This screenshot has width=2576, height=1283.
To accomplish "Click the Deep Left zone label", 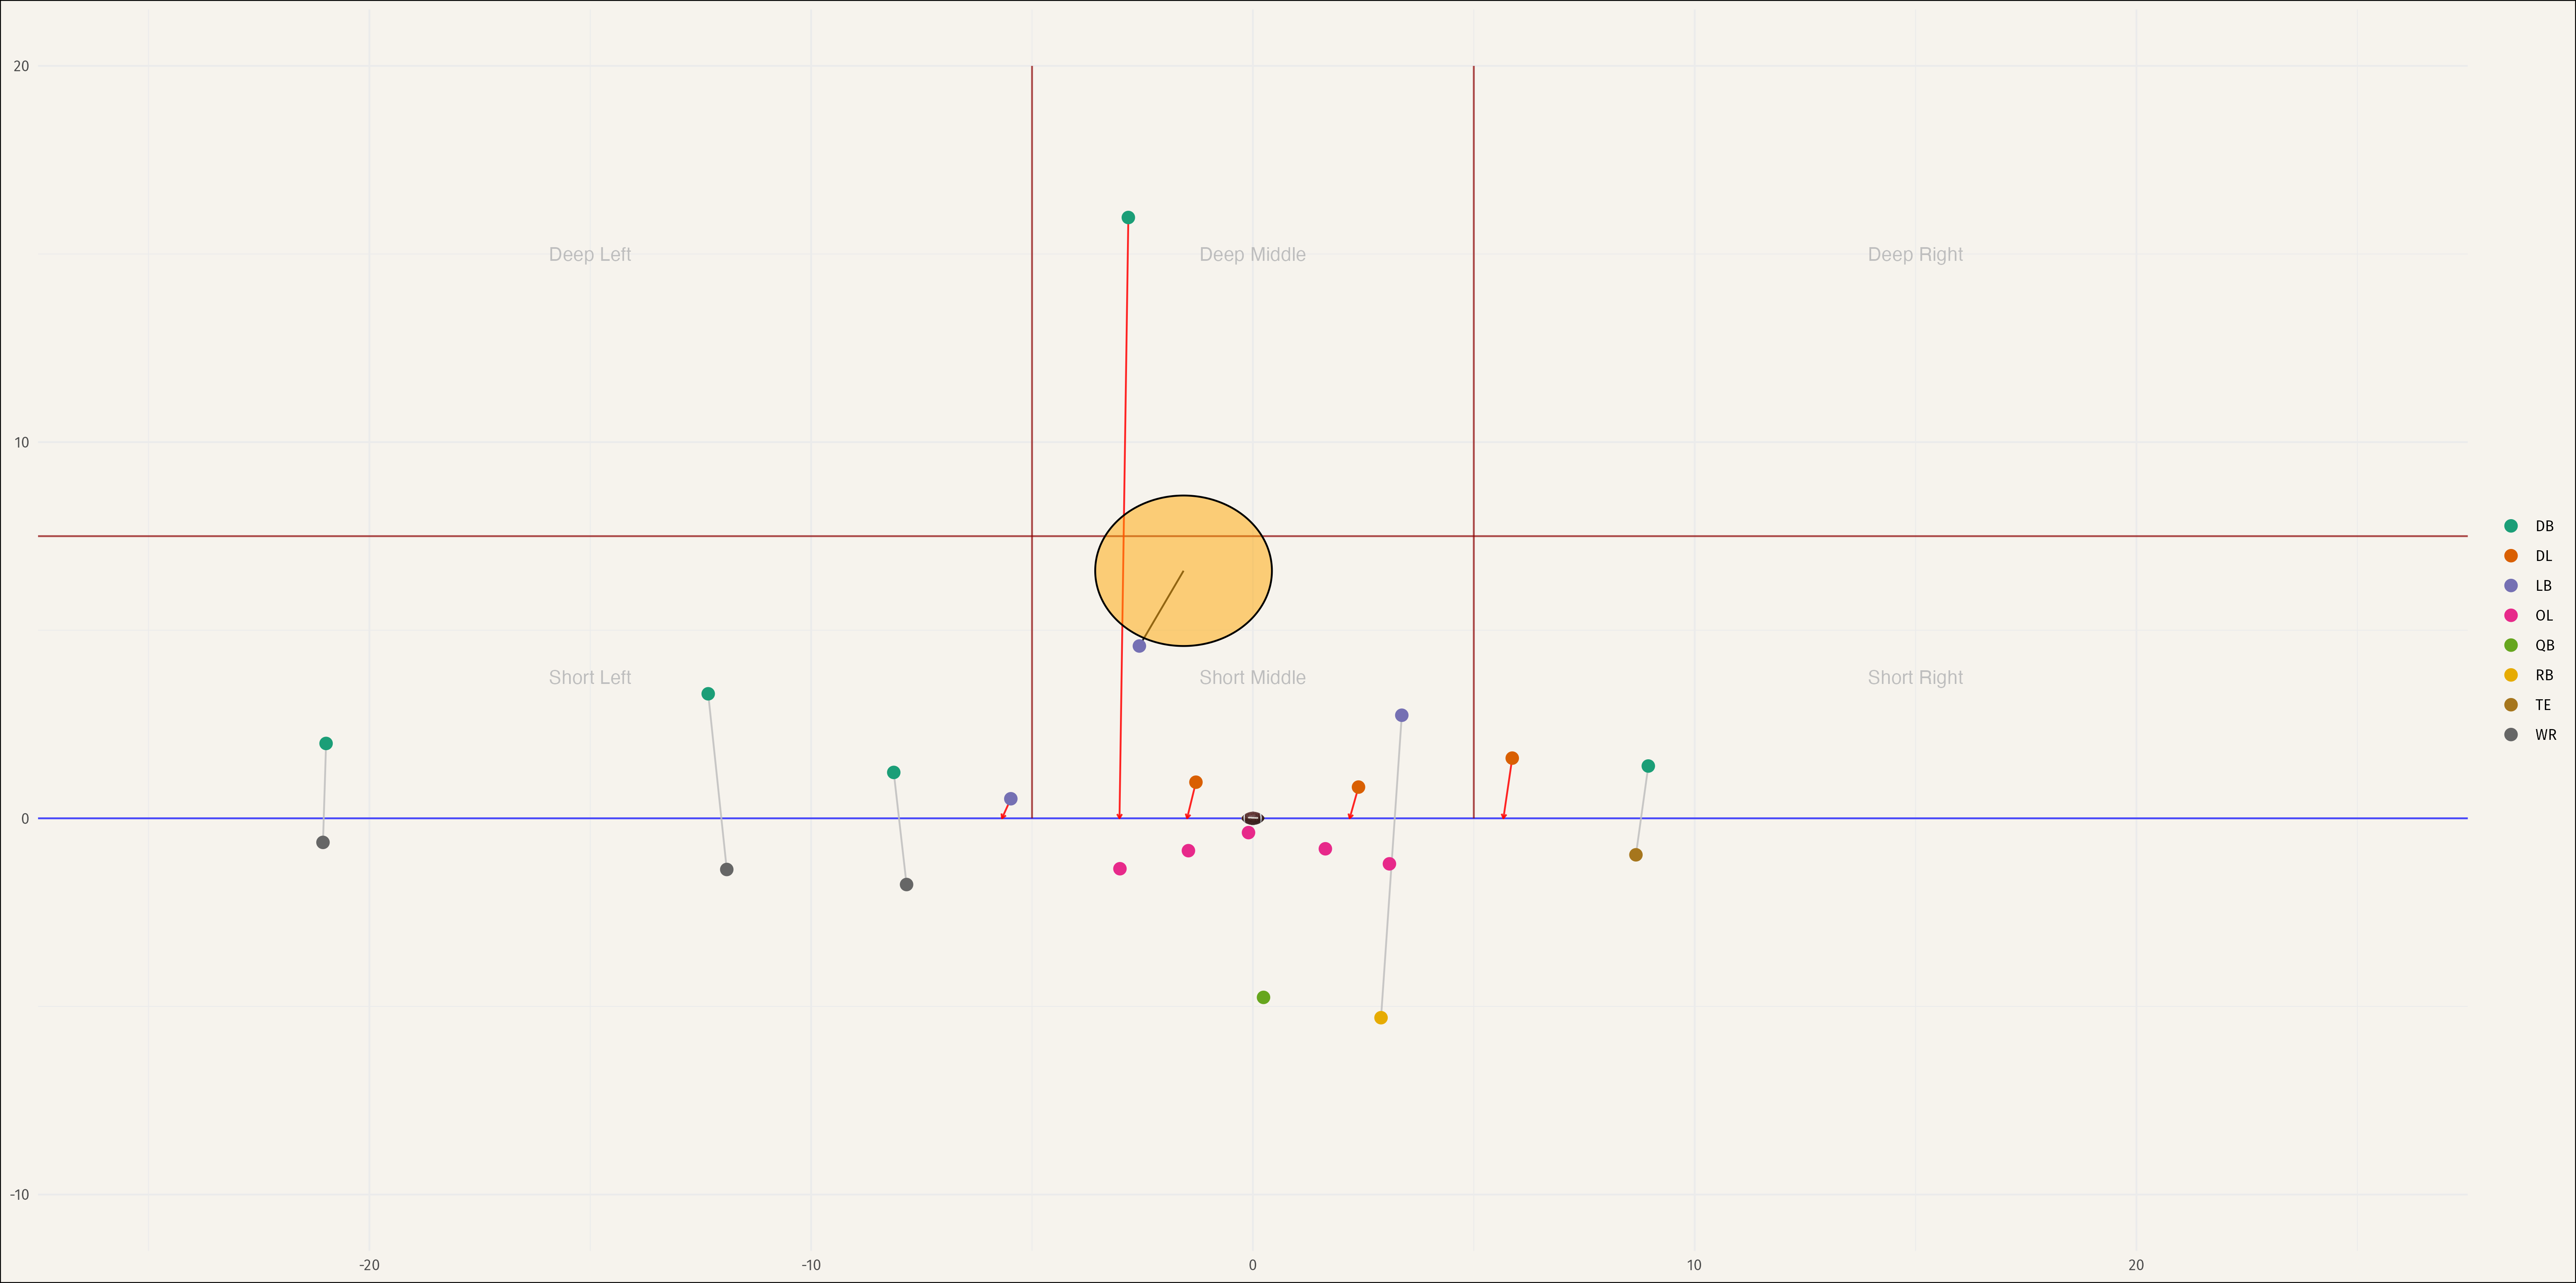I will pos(590,254).
